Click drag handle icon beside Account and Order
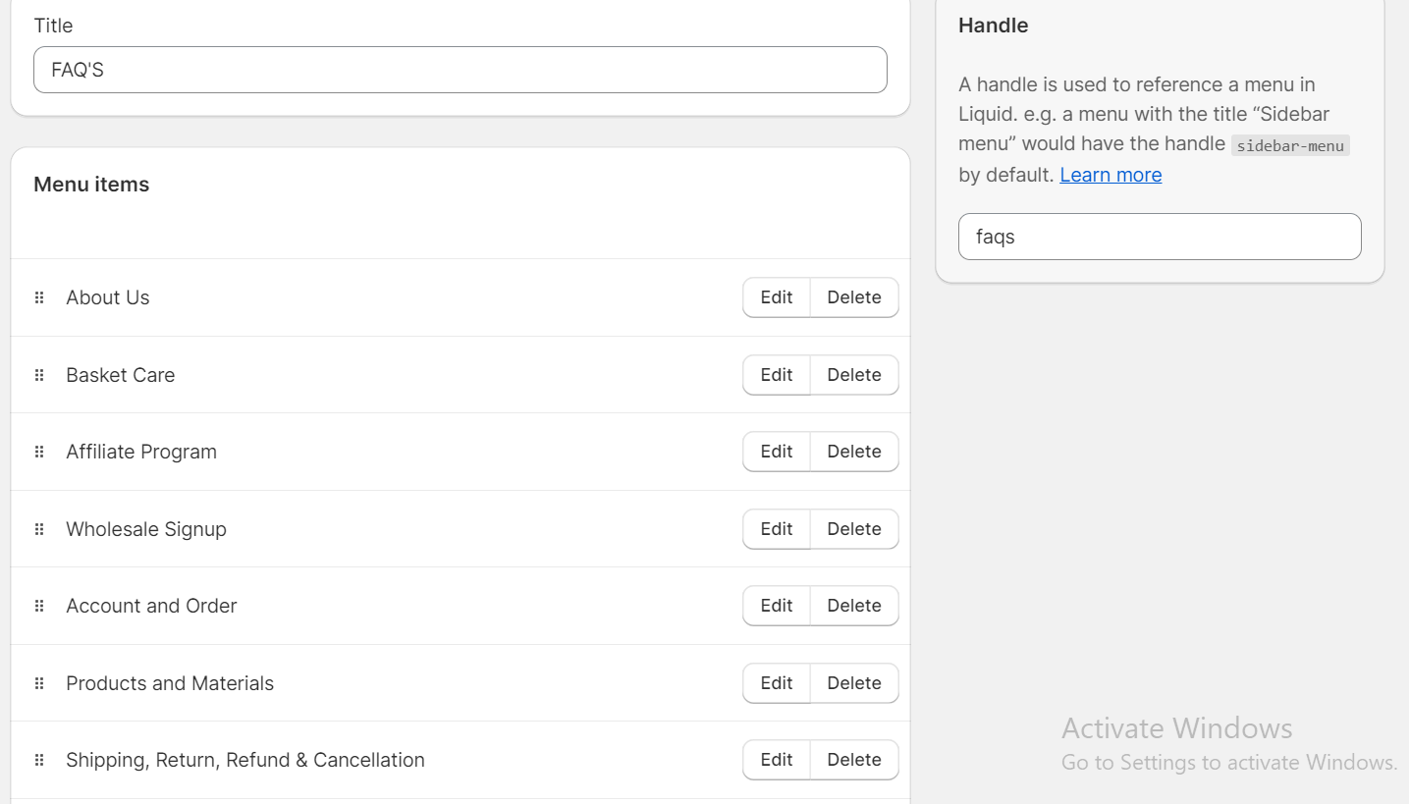The width and height of the screenshot is (1409, 804). [39, 606]
